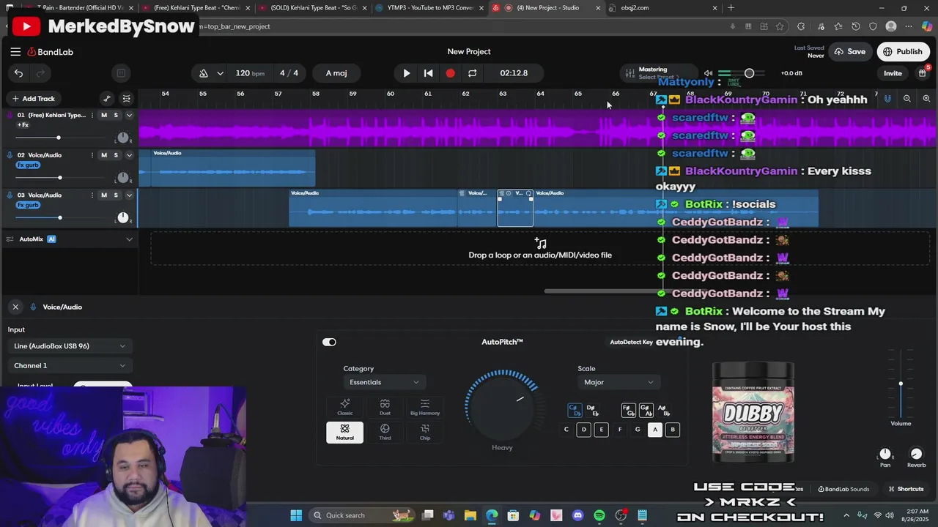
Task: Open the automation curve tool icon
Action: [107, 99]
